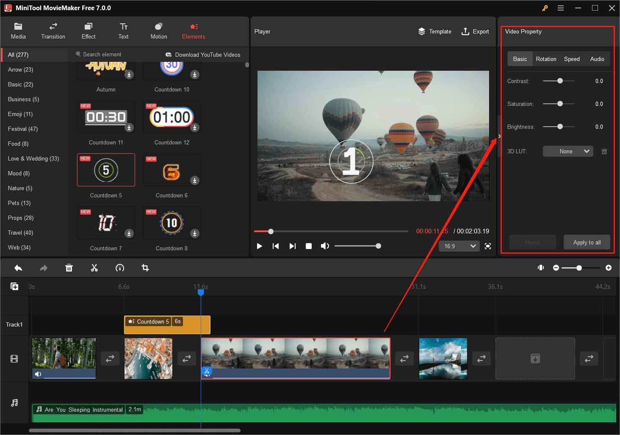Adjust the Saturation slider
This screenshot has height=435, width=620.
point(559,104)
